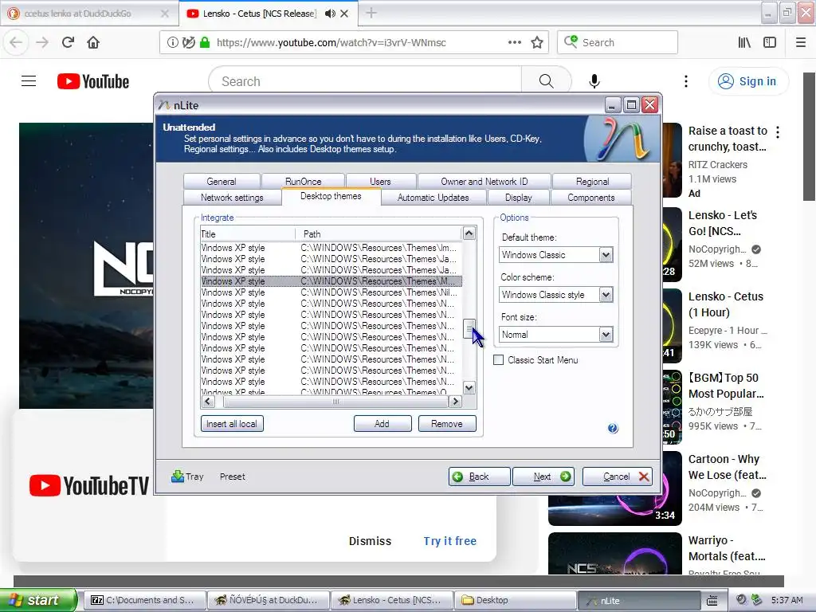Viewport: 816px width, 612px height.
Task: Click the Firefox search box
Action: point(618,42)
